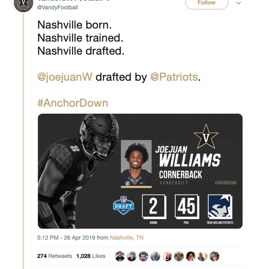Click the seventh liker's avatar
256x269 pixels.
[191, 256]
